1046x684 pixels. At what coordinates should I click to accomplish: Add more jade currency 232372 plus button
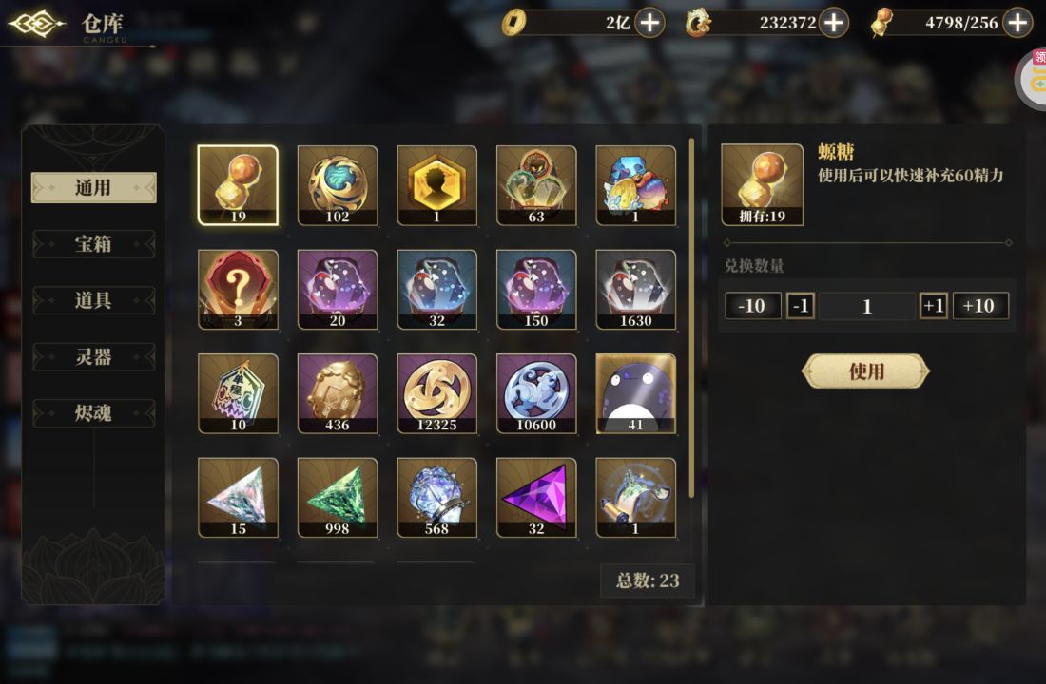tap(834, 23)
